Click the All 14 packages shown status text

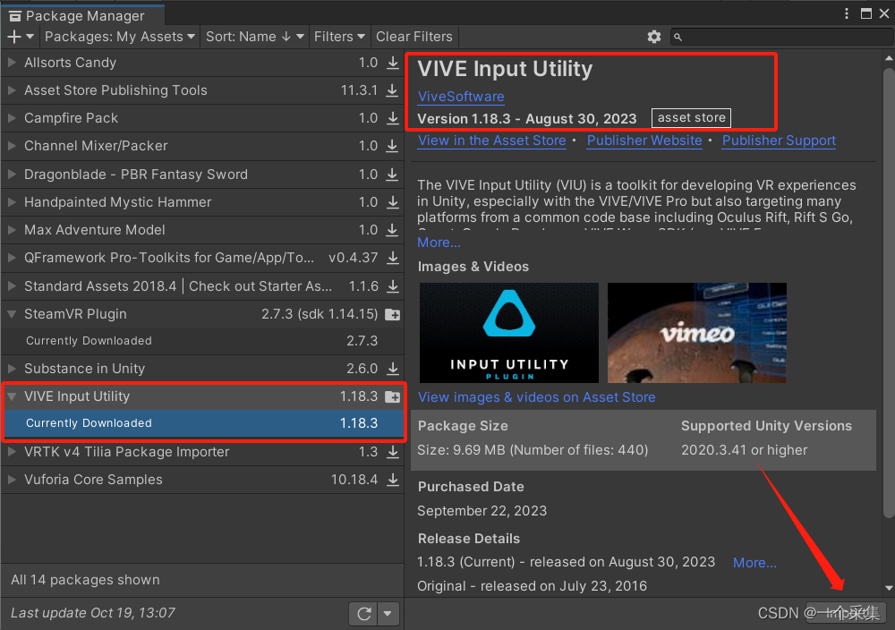point(86,581)
